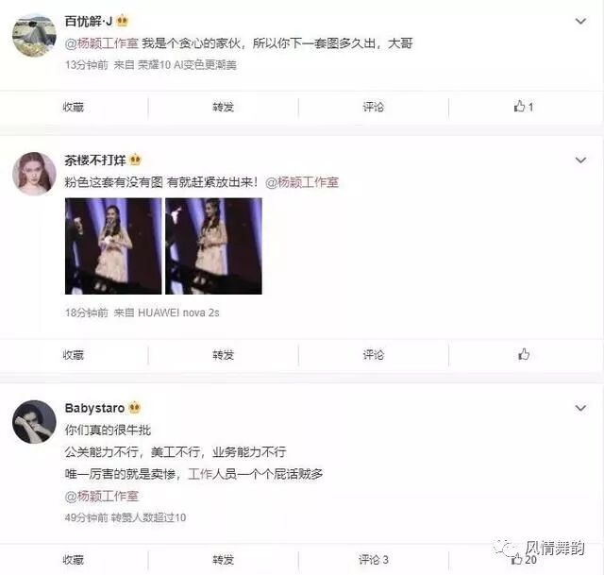
Task: Click crown badge next to 茶楼不打烊
Action: point(135,160)
